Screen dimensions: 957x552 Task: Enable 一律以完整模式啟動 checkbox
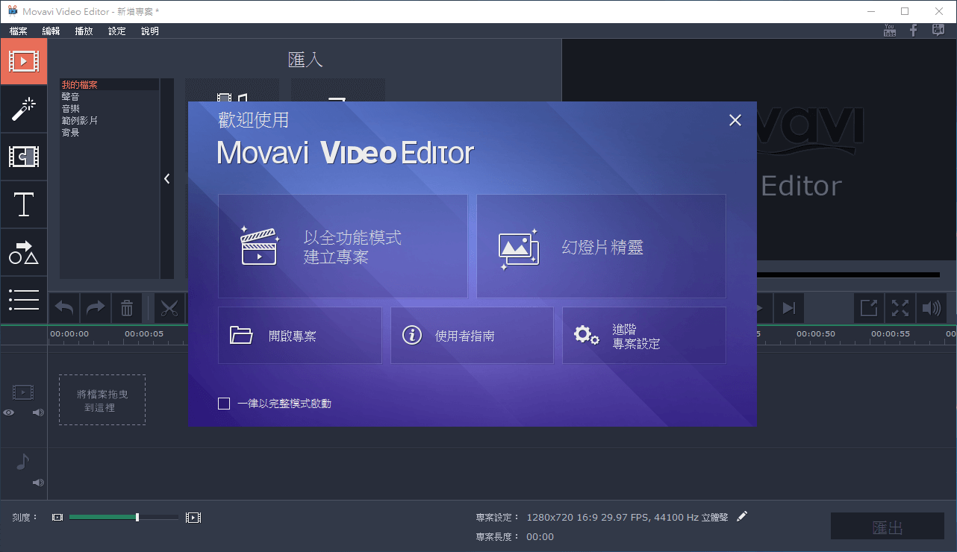[223, 403]
